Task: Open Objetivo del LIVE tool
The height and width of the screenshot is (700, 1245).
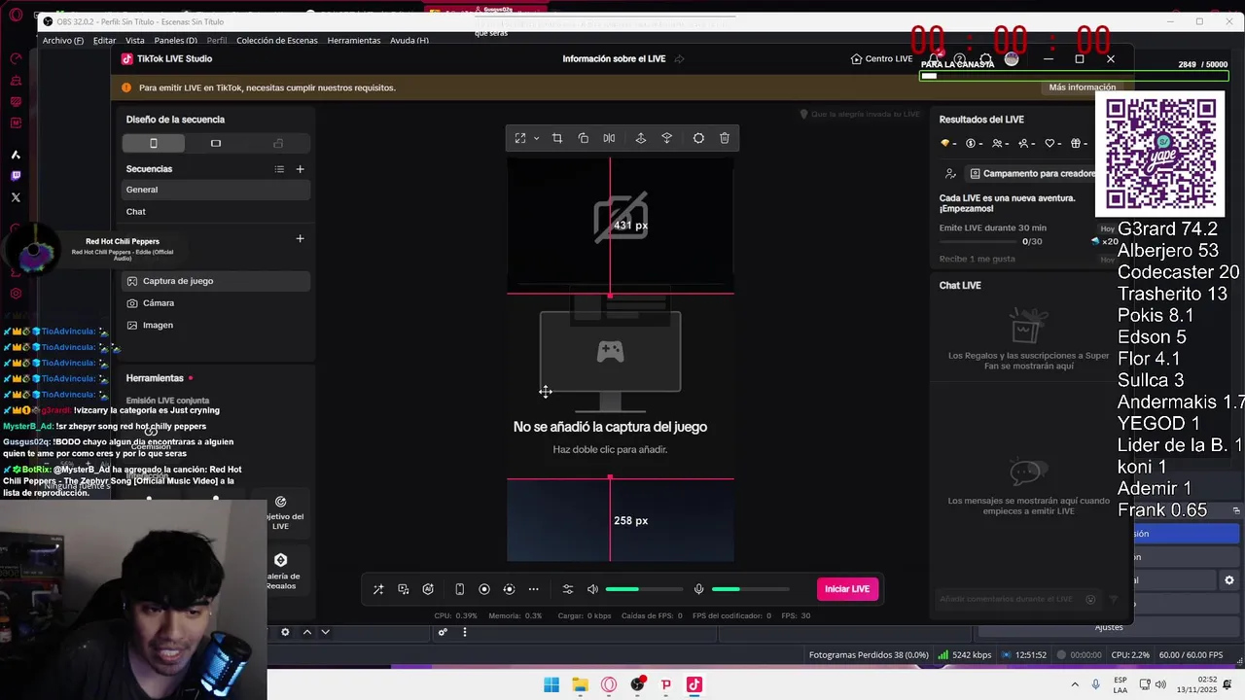Action: (x=280, y=512)
